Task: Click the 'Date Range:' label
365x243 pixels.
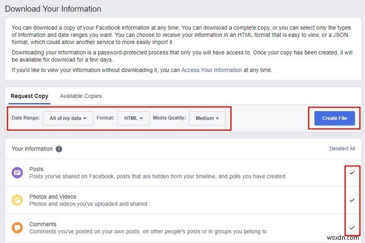Action: (x=26, y=118)
